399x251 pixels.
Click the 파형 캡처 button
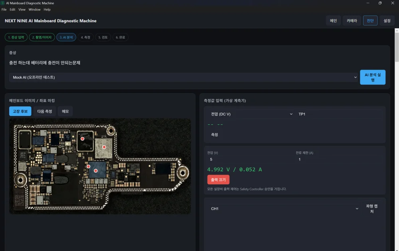click(x=372, y=209)
